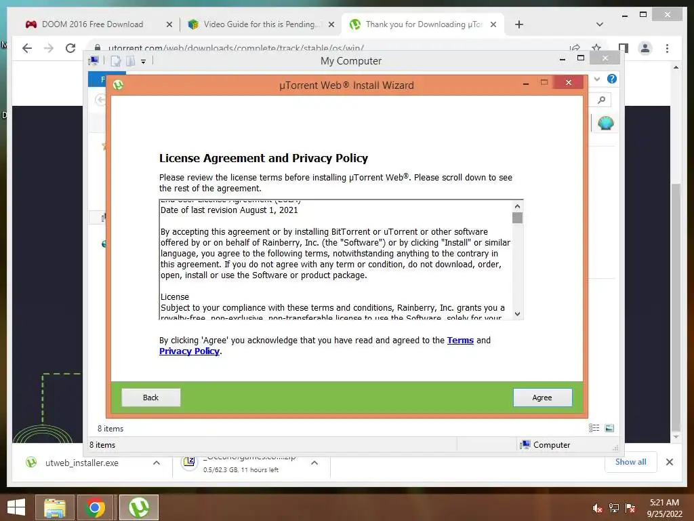This screenshot has width=694, height=521.
Task: Reload the Chrome page
Action: 70,48
